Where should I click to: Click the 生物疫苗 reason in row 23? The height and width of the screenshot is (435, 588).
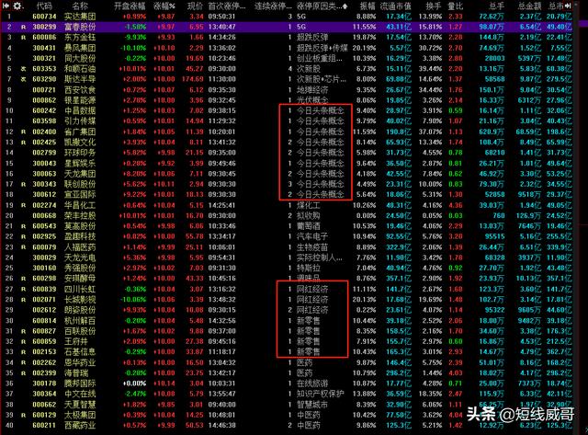(312, 247)
